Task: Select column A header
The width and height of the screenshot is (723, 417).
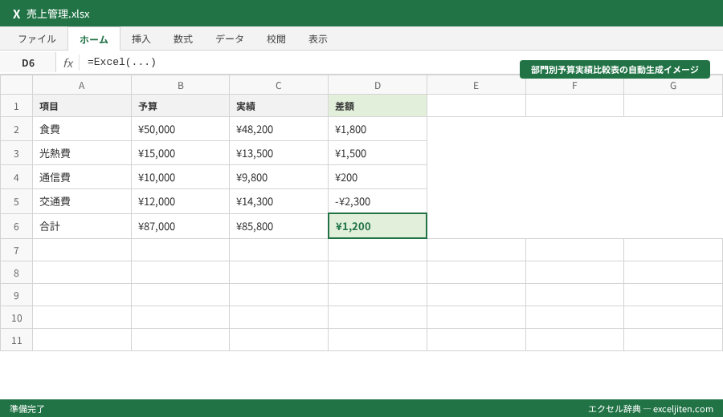Action: (82, 85)
